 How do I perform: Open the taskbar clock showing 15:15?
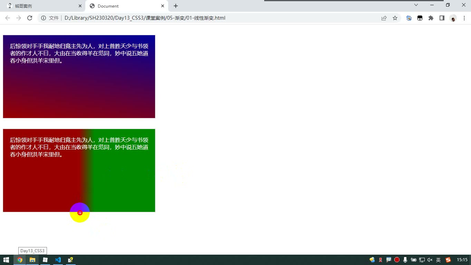(462, 260)
